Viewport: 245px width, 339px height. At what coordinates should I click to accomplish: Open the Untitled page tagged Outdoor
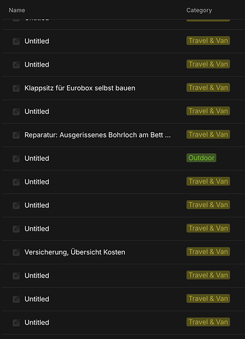point(37,159)
